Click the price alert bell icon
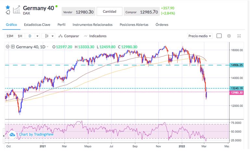The image size is (250, 152). click(x=8, y=12)
